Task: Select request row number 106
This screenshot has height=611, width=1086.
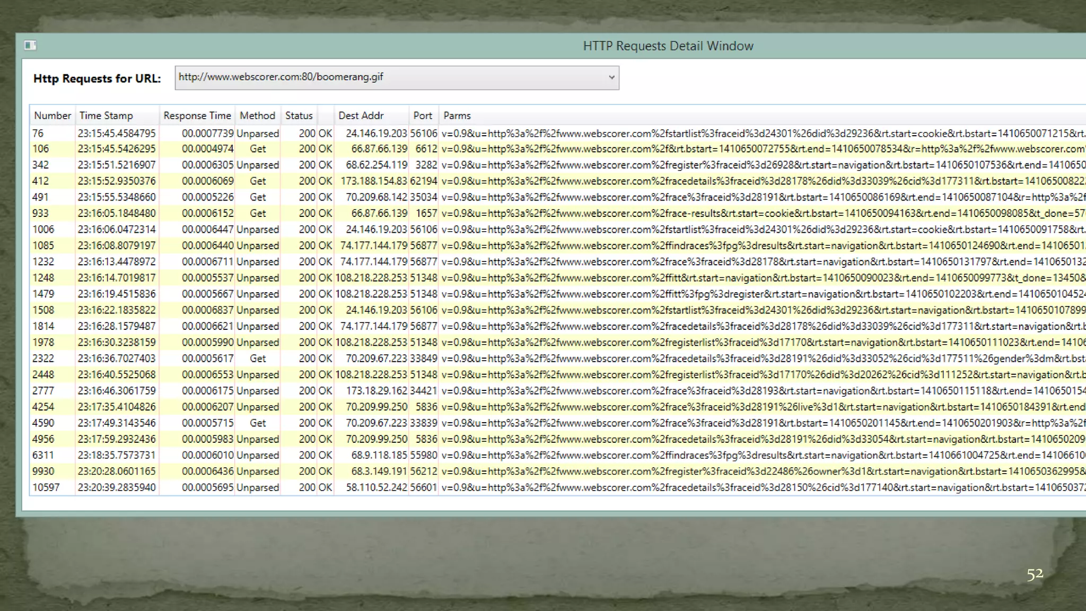Action: [40, 149]
